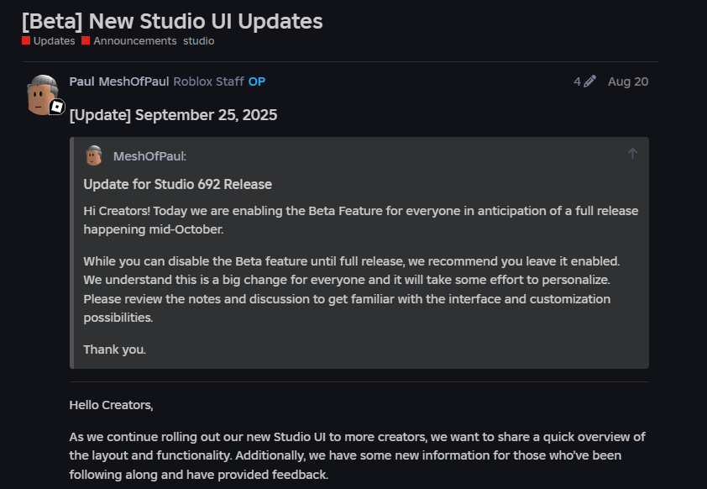Click the Aug 20 post date

[x=627, y=81]
